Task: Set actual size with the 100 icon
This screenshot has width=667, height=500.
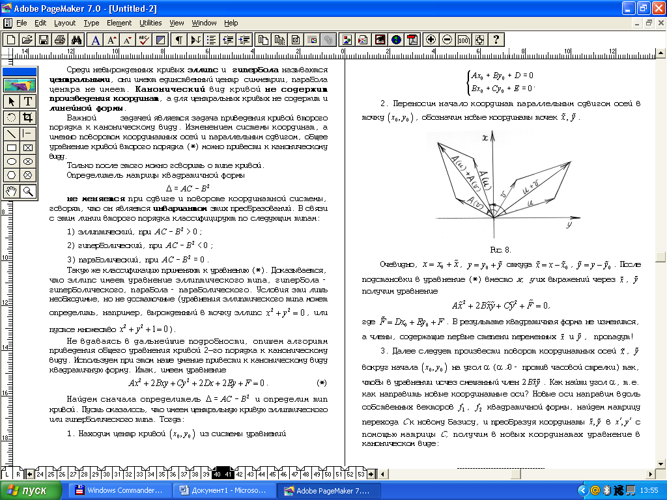Action: (463, 40)
